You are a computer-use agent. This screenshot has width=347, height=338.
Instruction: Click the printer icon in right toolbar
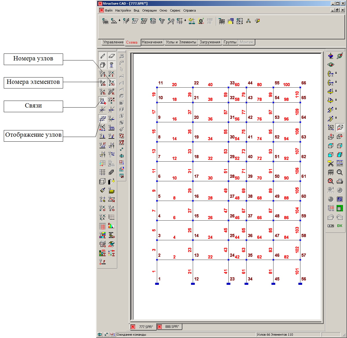coord(340,181)
